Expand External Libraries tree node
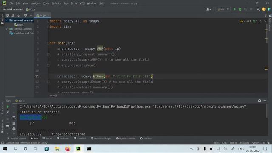The height and width of the screenshot is (153, 272). pyautogui.click(x=7, y=29)
